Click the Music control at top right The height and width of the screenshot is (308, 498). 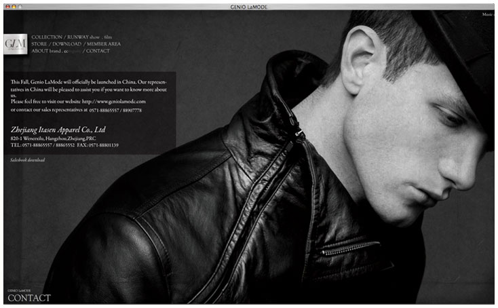488,14
